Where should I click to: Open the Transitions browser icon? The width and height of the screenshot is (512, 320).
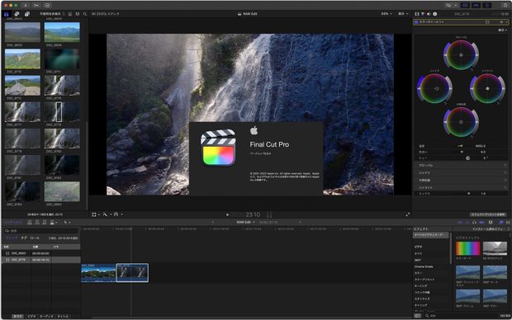508,223
